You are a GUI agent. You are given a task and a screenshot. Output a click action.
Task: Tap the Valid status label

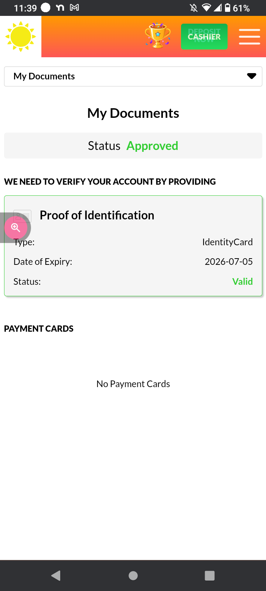coord(242,281)
